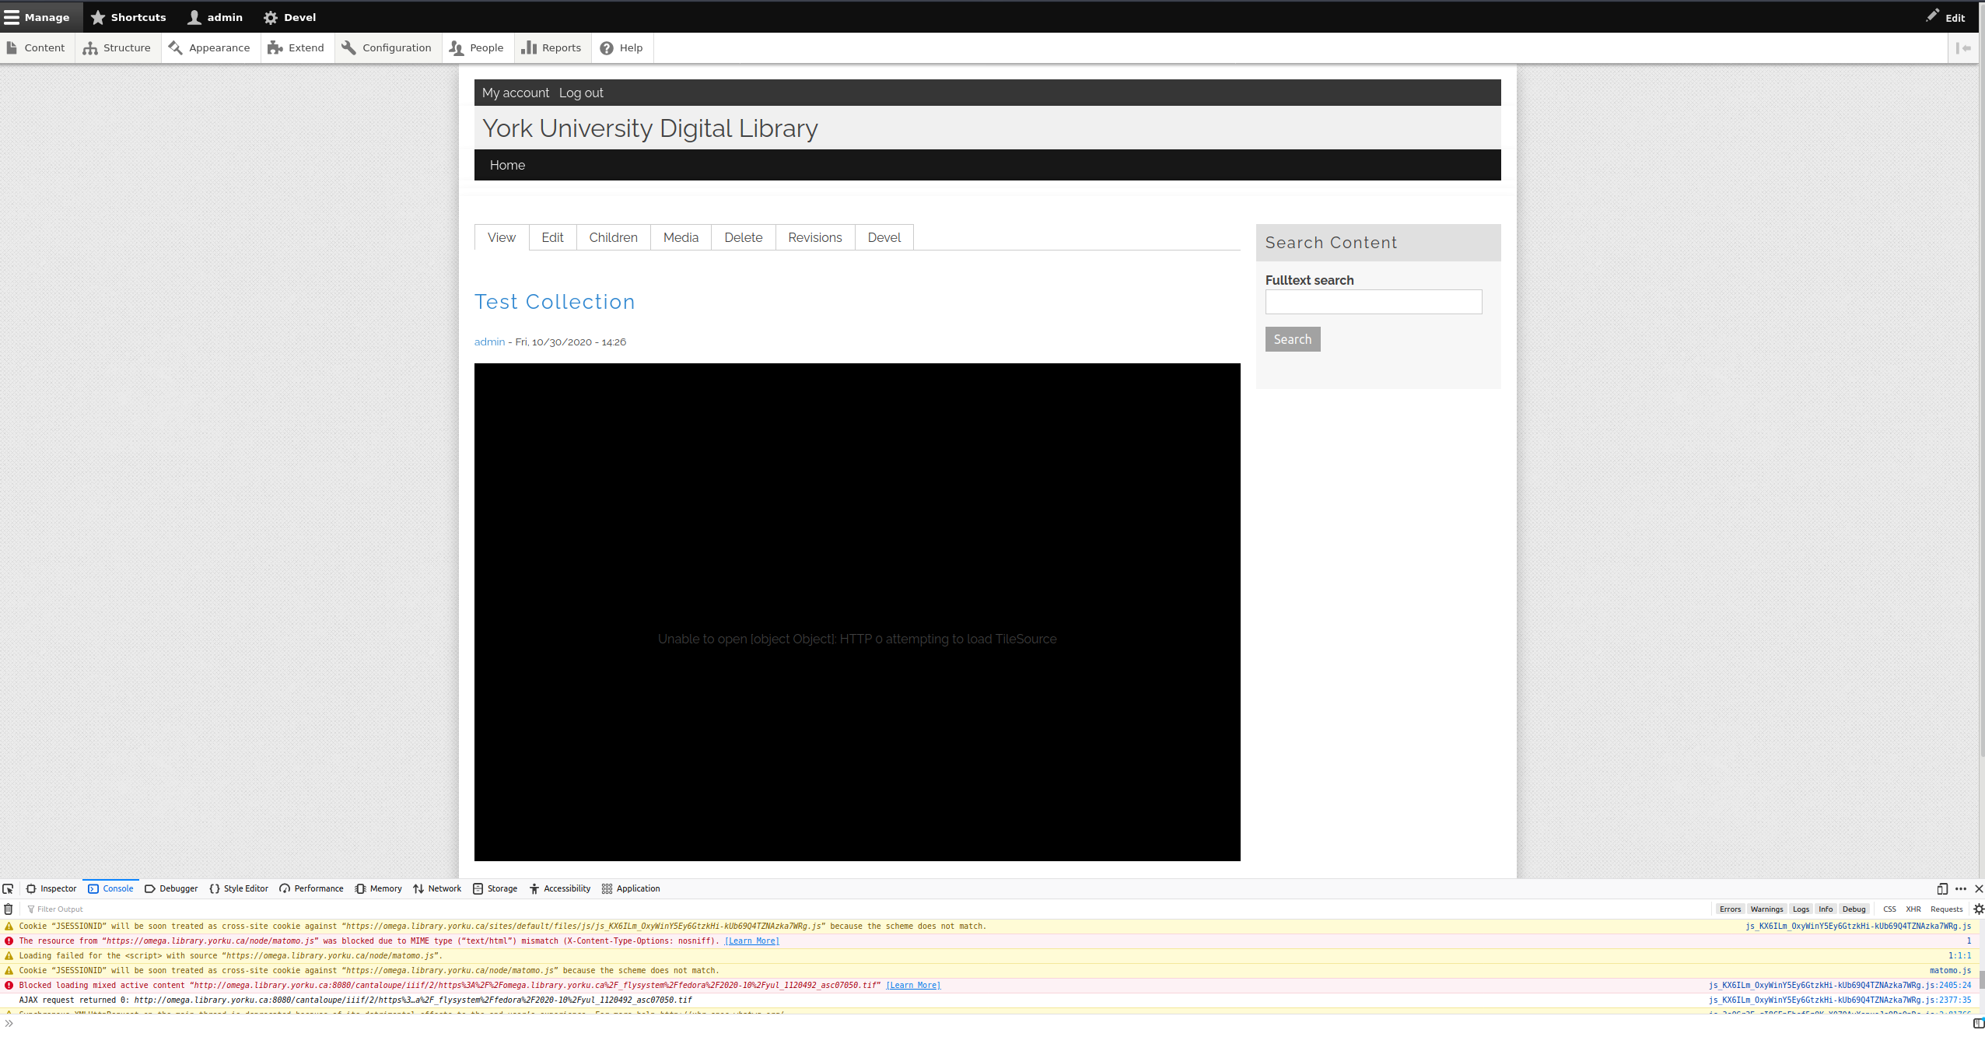Image resolution: width=1985 pixels, height=1037 pixels.
Task: Click the Search button
Action: pos(1292,338)
